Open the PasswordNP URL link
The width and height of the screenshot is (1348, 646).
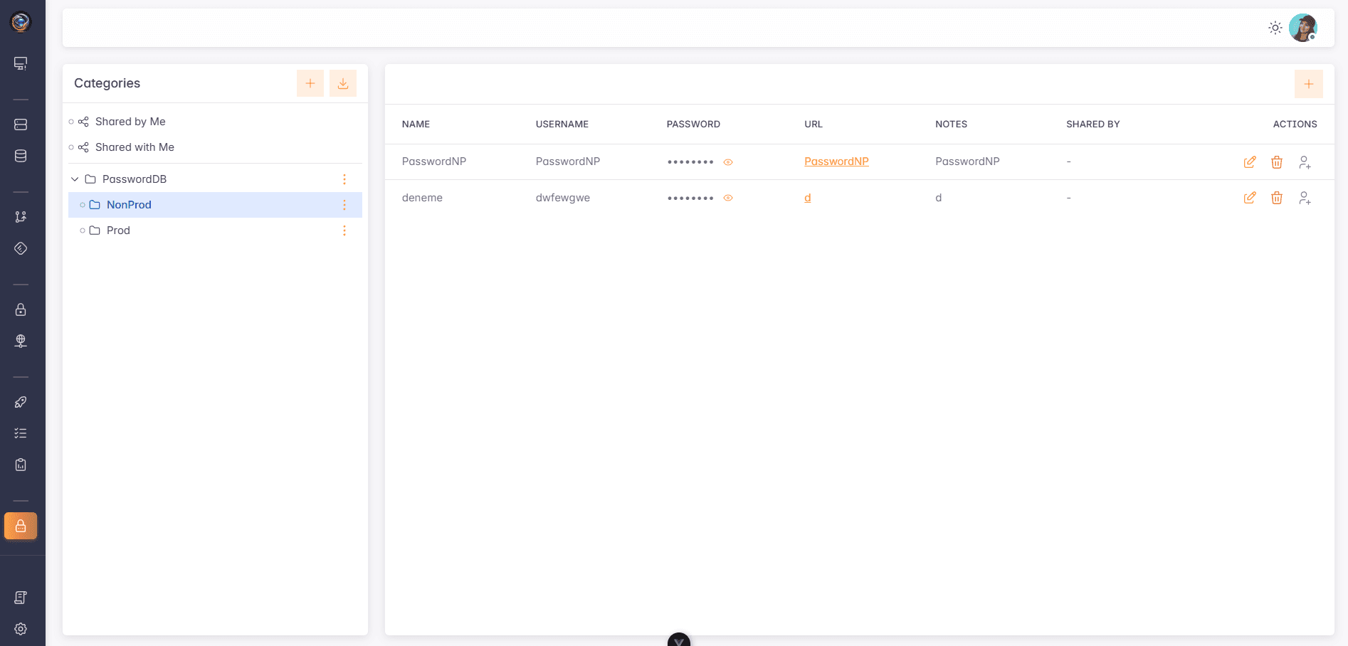(x=836, y=161)
